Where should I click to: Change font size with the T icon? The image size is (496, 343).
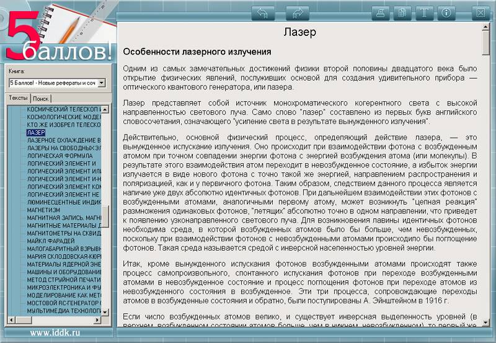425,13
